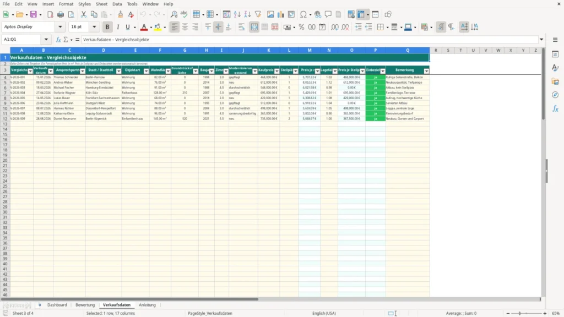Click the zoom in plus button
Viewport: 564px width, 317px height.
pos(545,313)
